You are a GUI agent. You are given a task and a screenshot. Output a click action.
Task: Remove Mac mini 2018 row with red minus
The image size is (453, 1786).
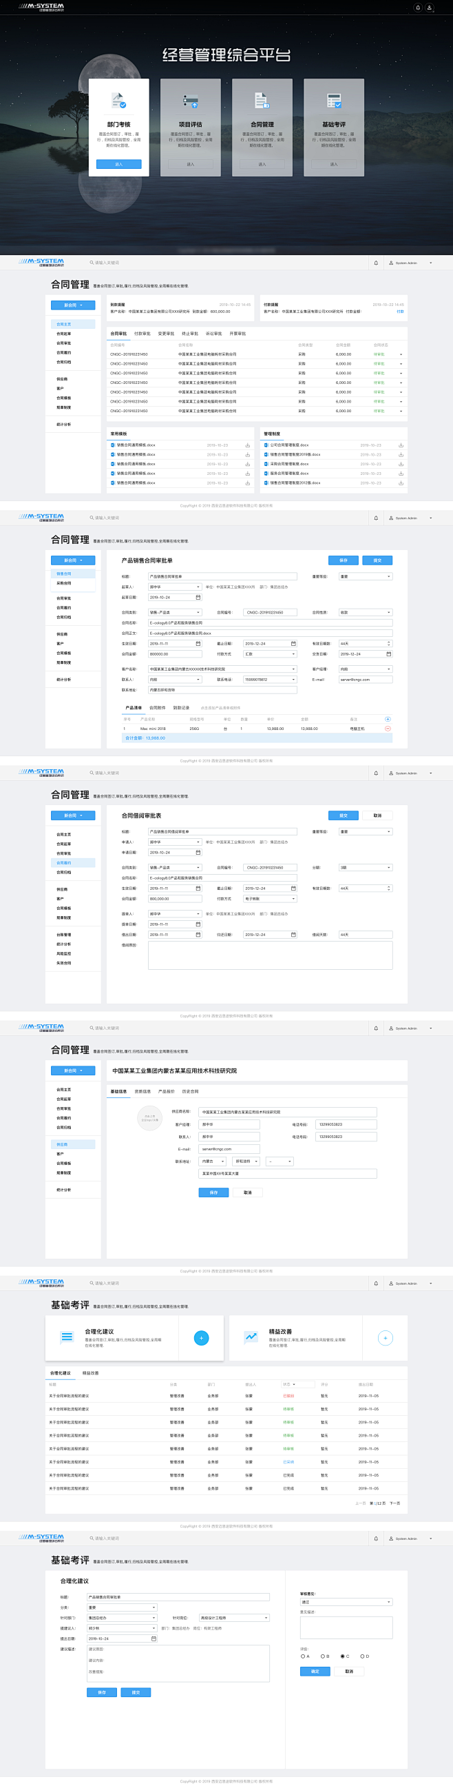[x=388, y=729]
